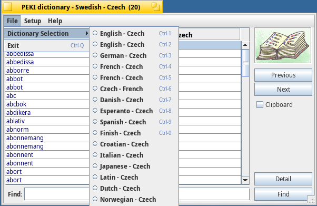Screen dimensions: 317x206
Task: Click the open book picture
Action: (x=283, y=45)
